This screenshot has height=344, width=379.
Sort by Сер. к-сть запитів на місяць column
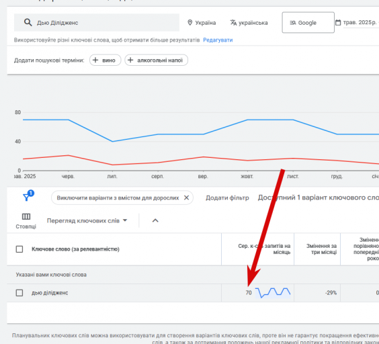(x=264, y=249)
